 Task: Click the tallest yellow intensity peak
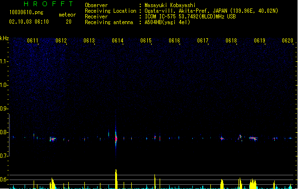(x=116, y=179)
